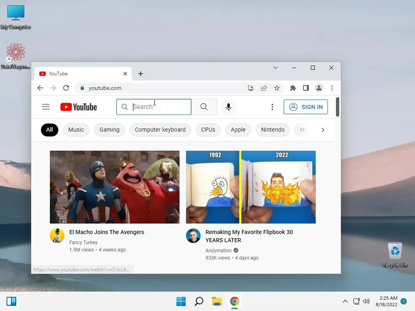Close the YouTube tab
This screenshot has height=311, width=415.
click(125, 74)
